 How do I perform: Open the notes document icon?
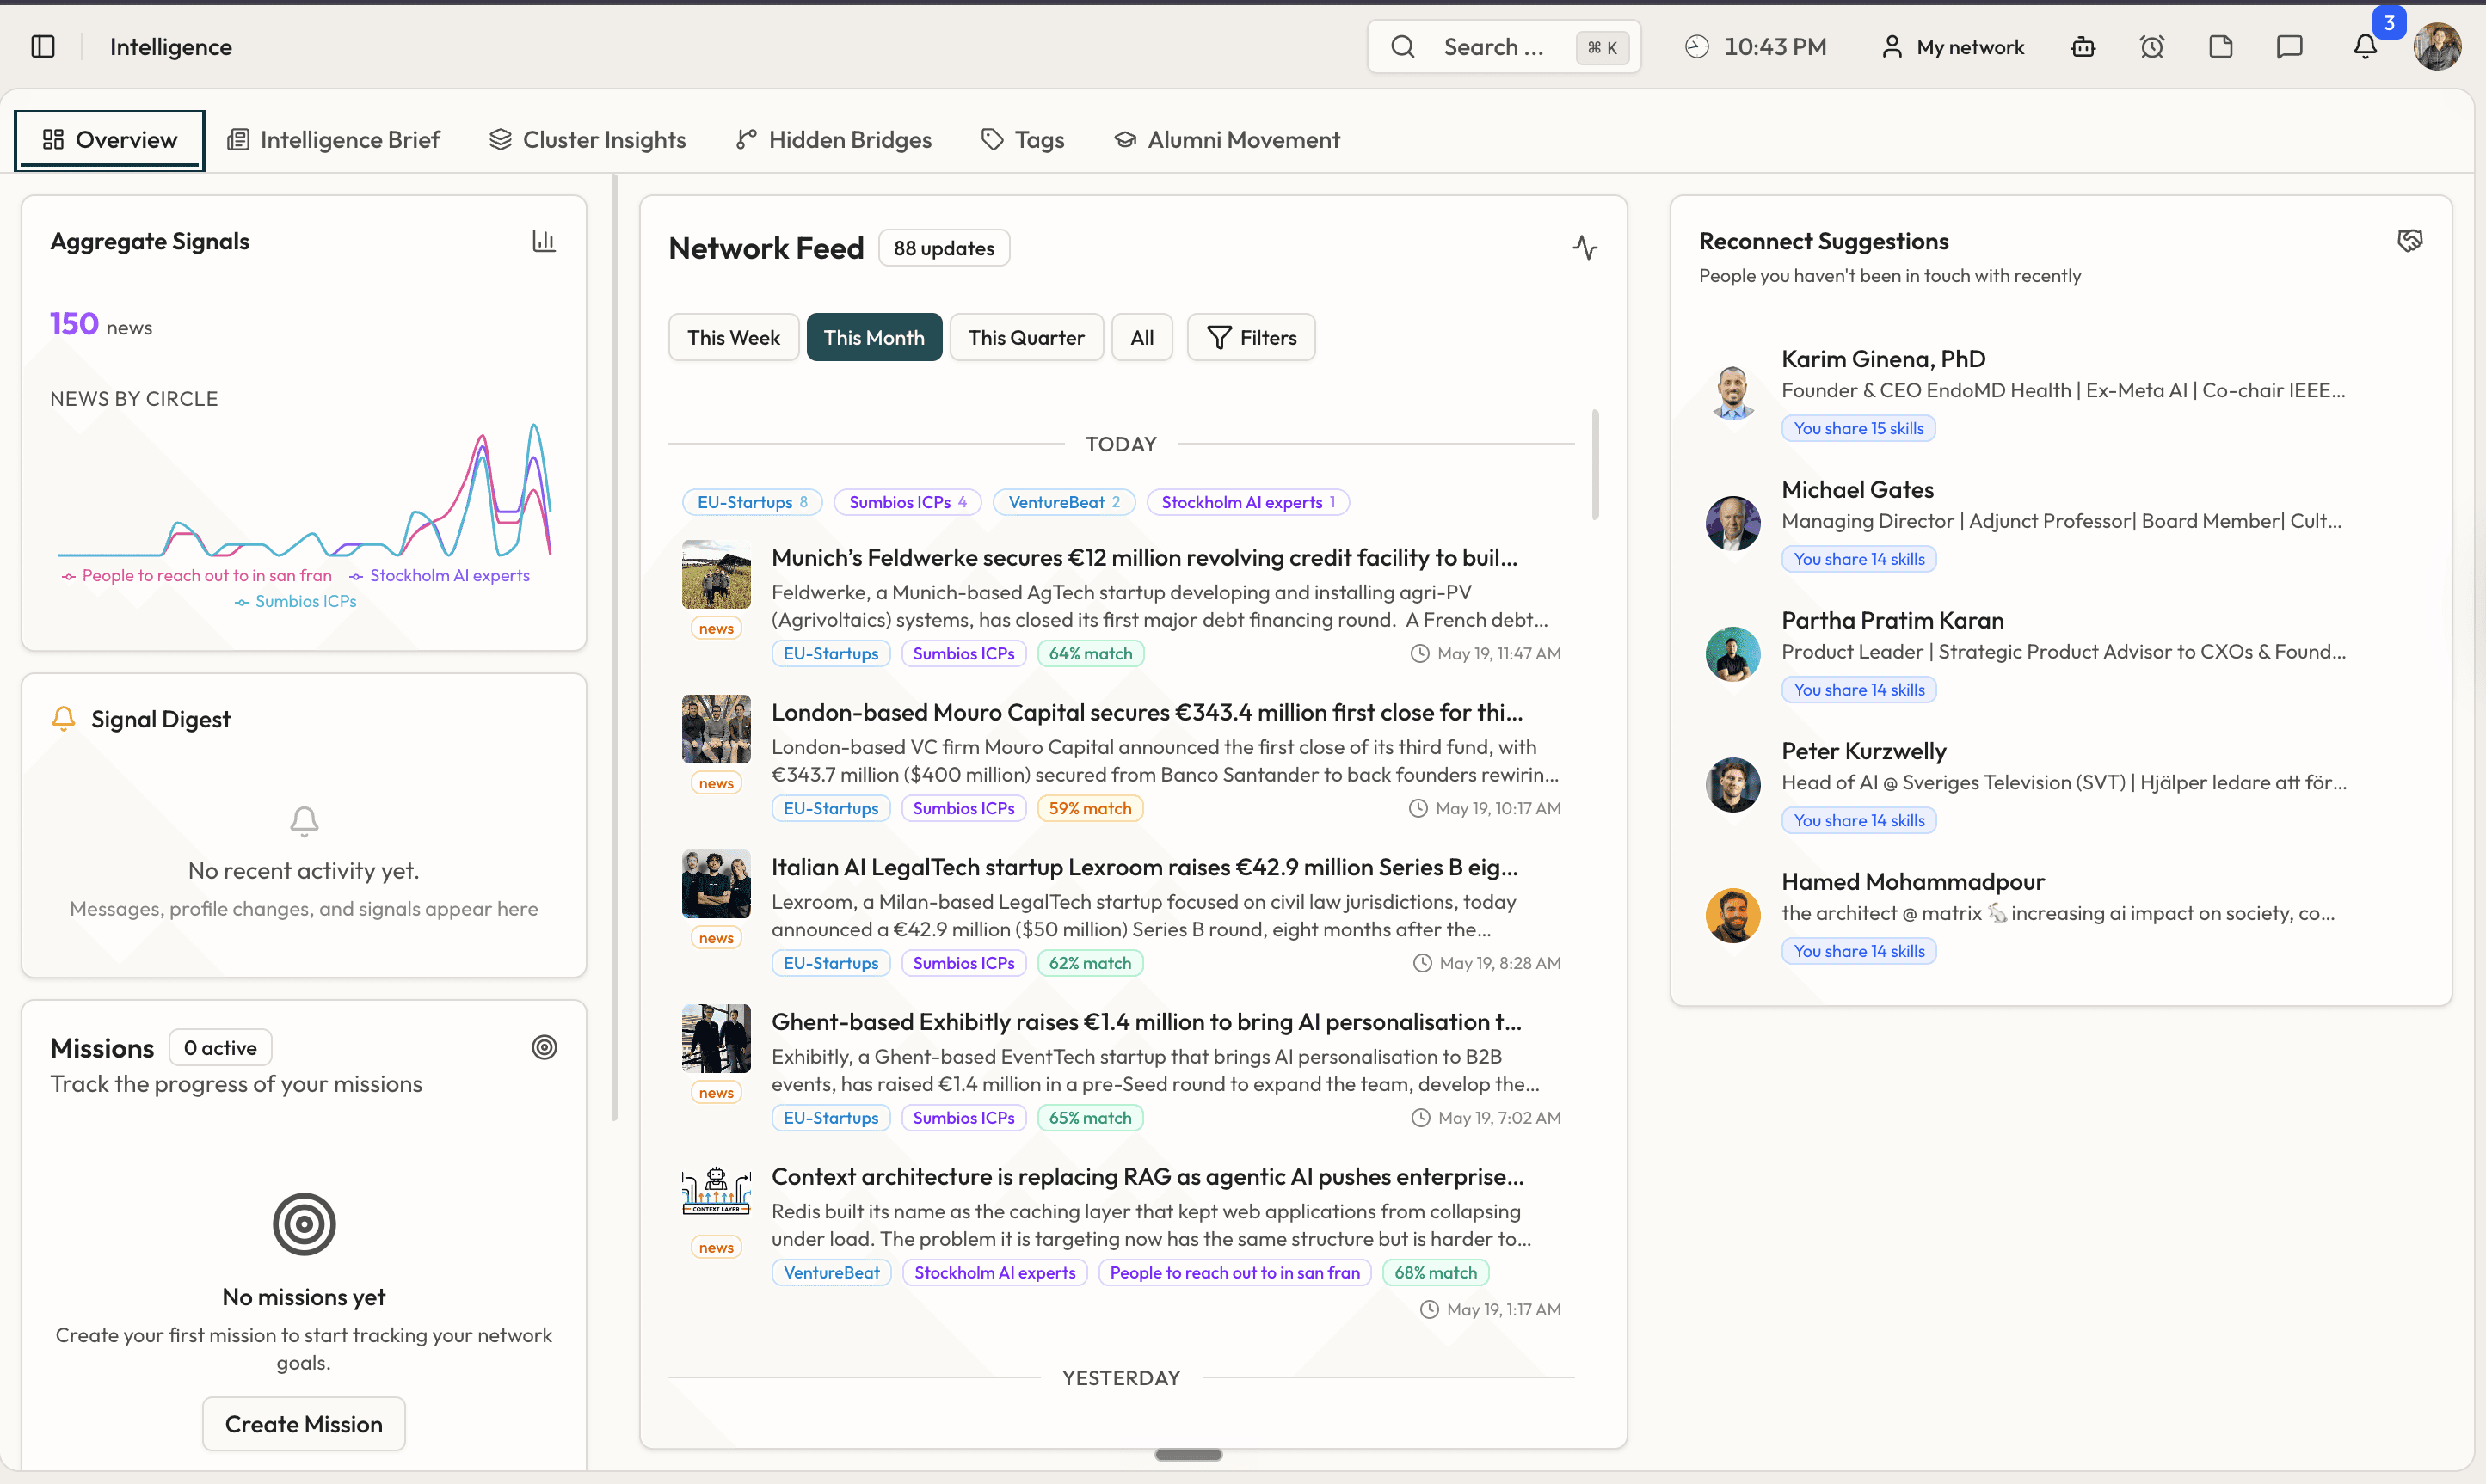tap(2221, 47)
